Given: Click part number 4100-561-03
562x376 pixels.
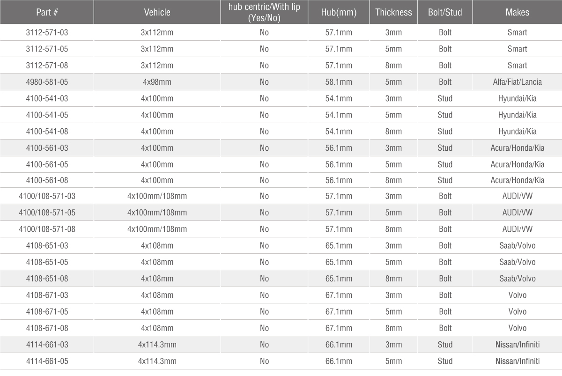Looking at the screenshot, I should (47, 148).
